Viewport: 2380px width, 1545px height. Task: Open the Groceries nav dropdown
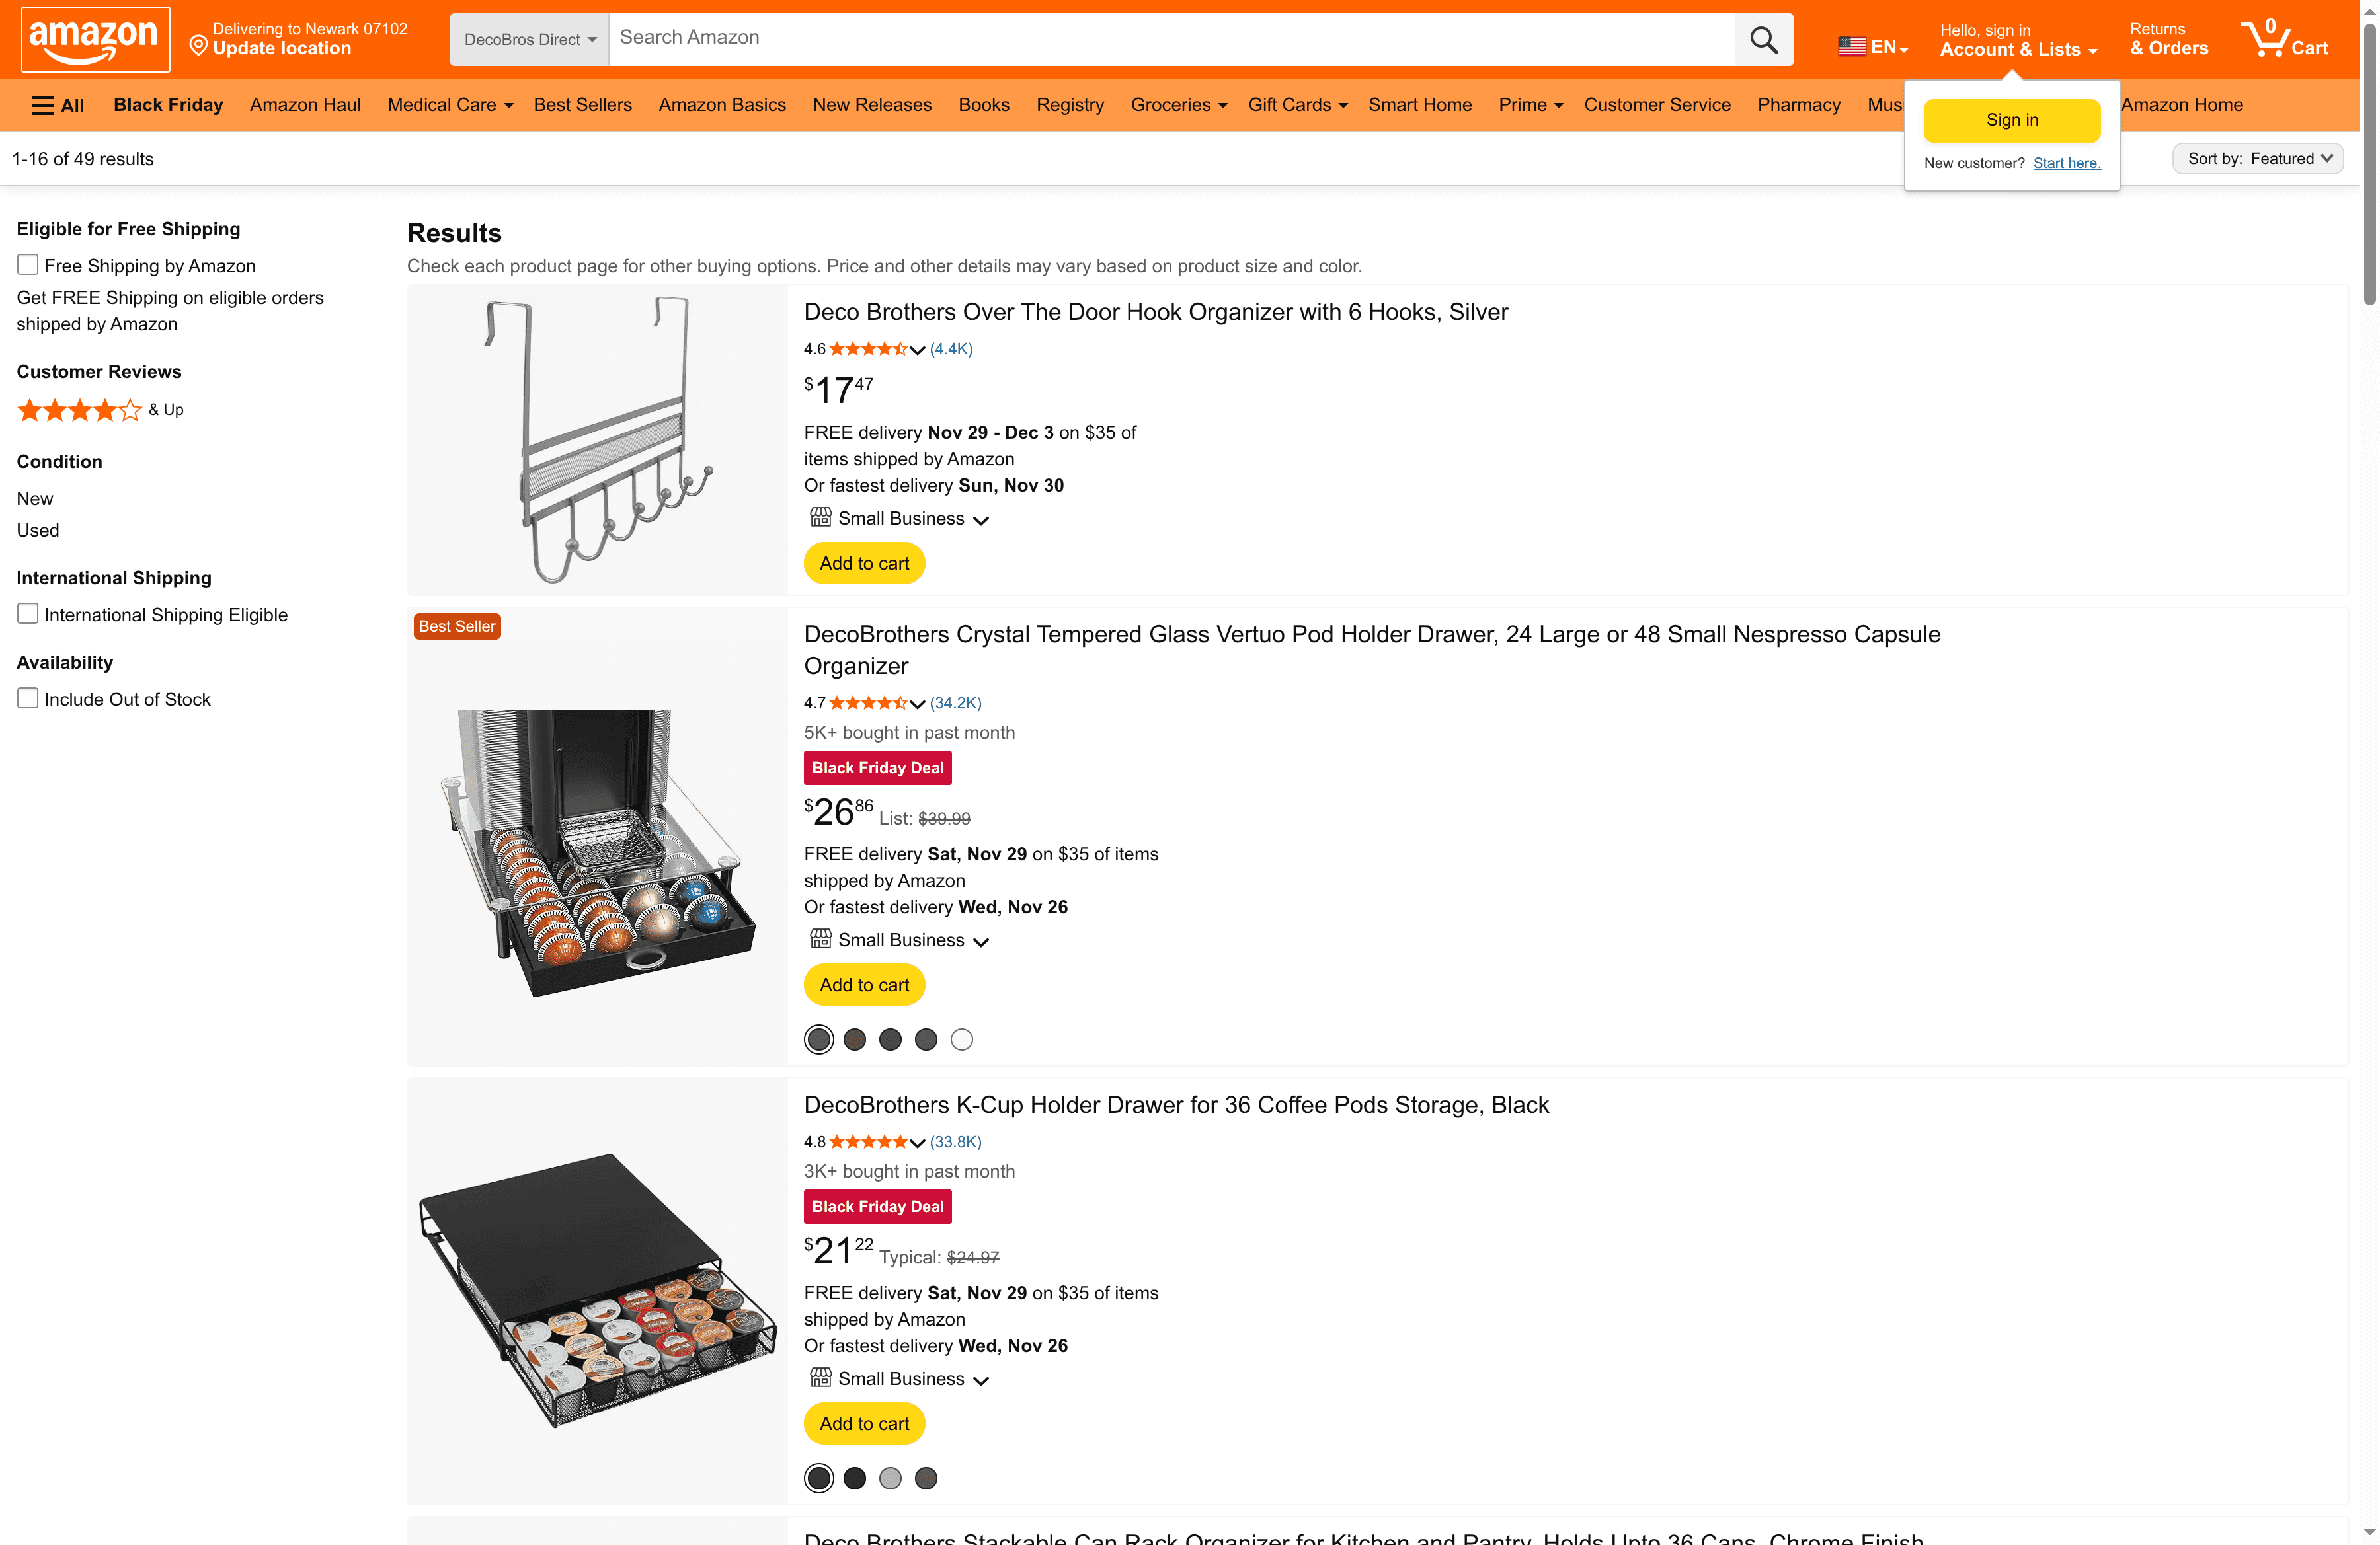click(1178, 105)
